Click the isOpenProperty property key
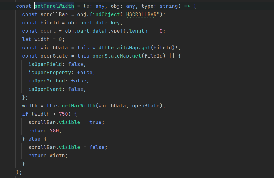This screenshot has height=178, width=274. (50, 73)
